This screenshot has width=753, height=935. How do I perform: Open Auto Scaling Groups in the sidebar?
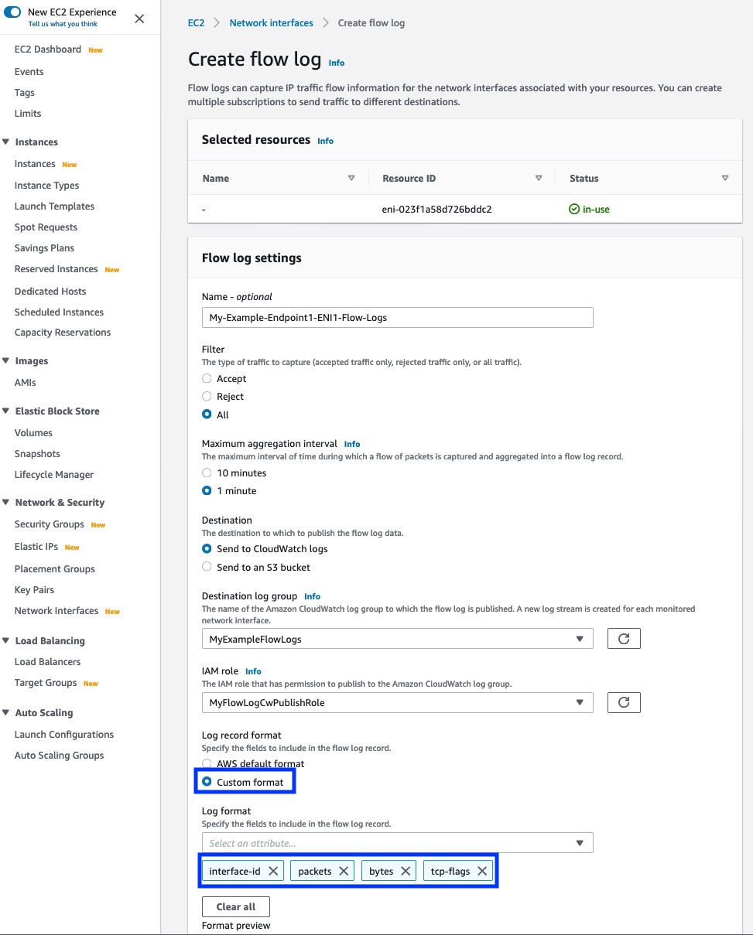(59, 756)
